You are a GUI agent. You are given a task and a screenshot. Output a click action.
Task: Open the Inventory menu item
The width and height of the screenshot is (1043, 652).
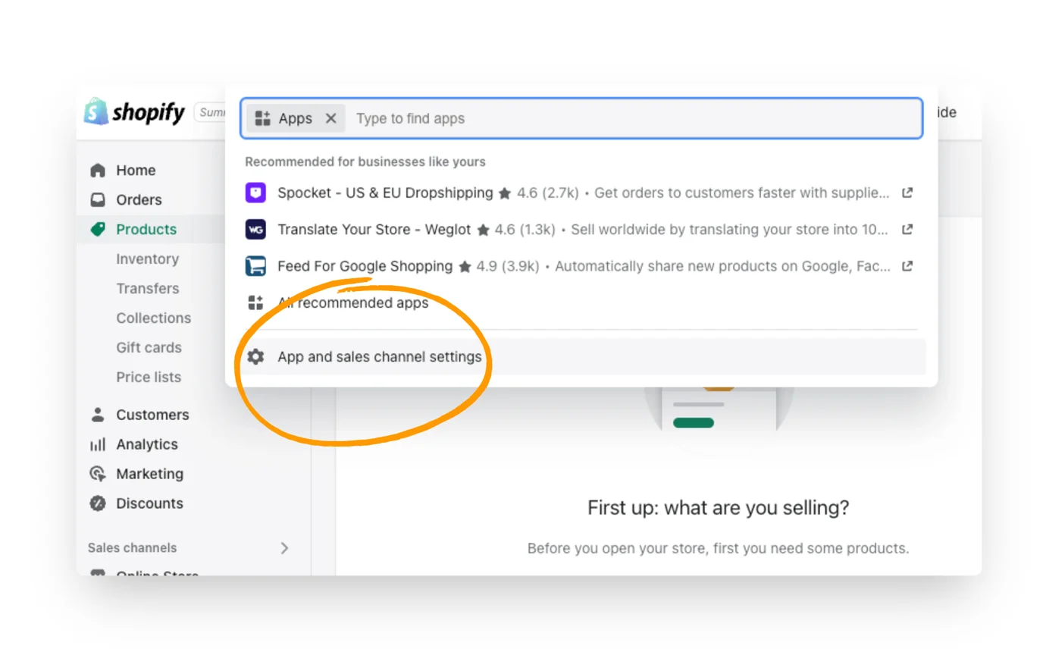click(147, 259)
